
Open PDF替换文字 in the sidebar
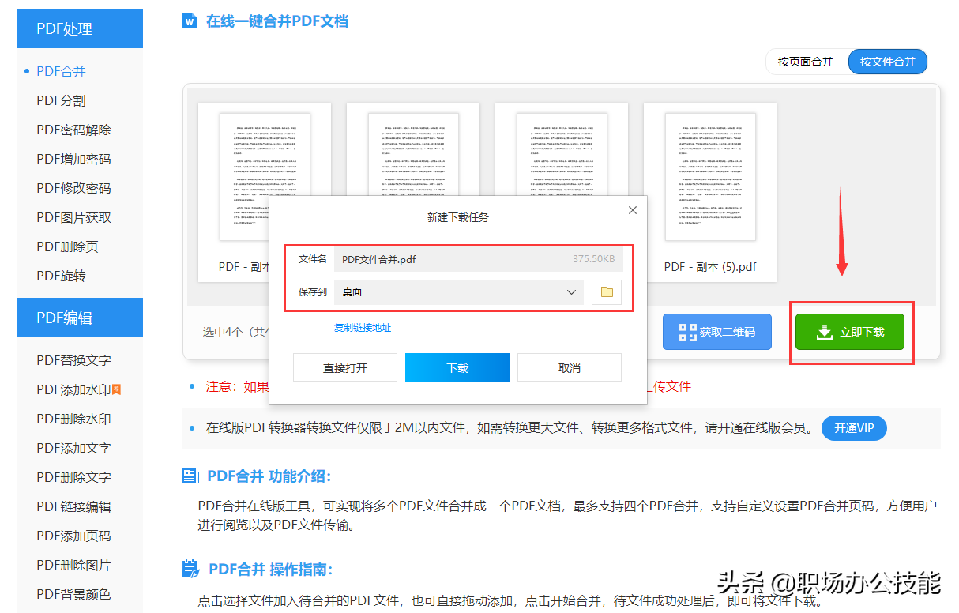click(73, 360)
